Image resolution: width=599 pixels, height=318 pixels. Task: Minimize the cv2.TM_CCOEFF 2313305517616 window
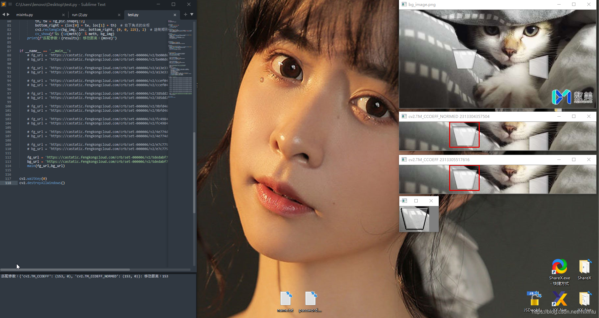point(559,159)
